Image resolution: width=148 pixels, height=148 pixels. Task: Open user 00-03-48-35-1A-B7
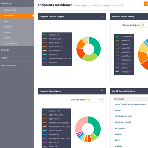coord(123,116)
